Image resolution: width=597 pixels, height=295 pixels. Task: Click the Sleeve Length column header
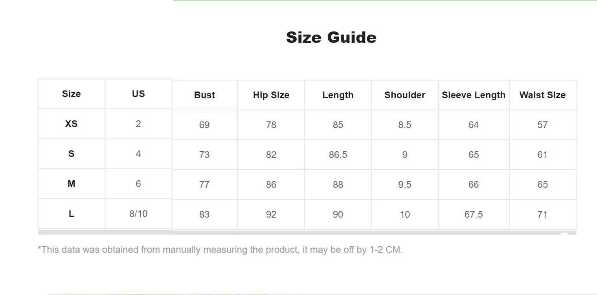pyautogui.click(x=473, y=95)
